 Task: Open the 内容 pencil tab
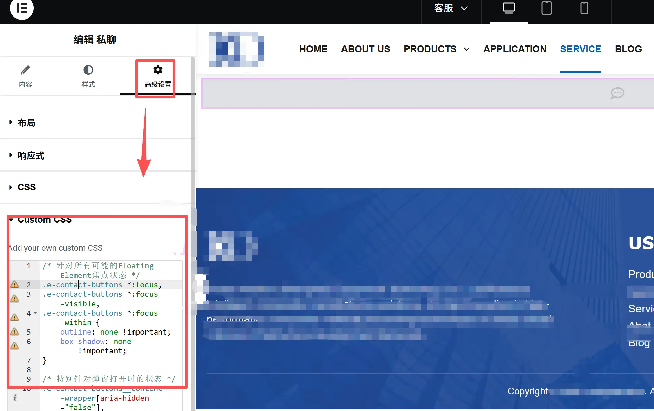25,76
